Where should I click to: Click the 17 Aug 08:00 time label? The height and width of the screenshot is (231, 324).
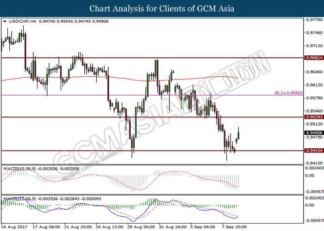[x=46, y=227]
